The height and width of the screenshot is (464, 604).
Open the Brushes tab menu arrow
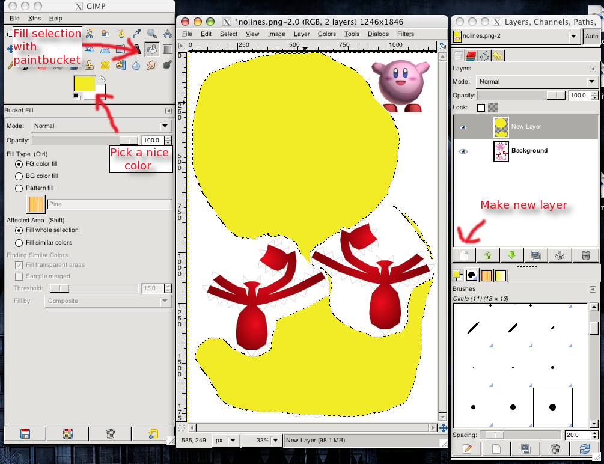[x=593, y=289]
